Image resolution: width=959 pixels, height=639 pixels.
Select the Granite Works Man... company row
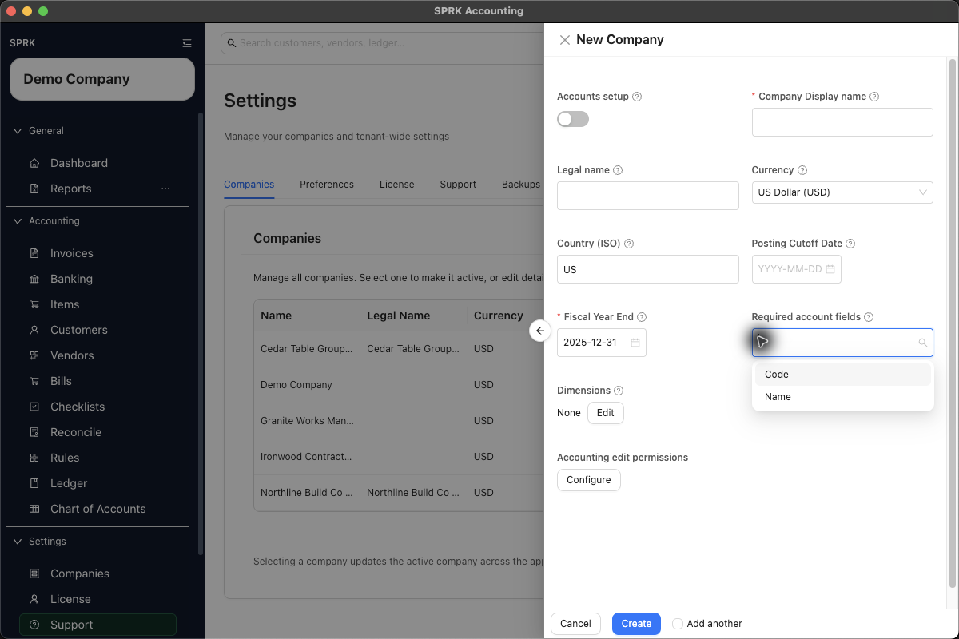pos(399,420)
